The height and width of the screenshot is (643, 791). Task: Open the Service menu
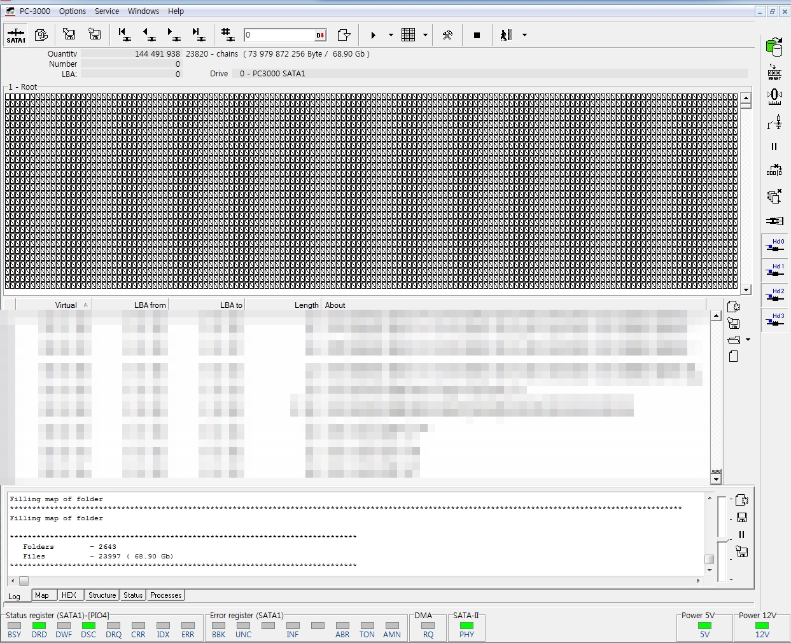coord(107,11)
